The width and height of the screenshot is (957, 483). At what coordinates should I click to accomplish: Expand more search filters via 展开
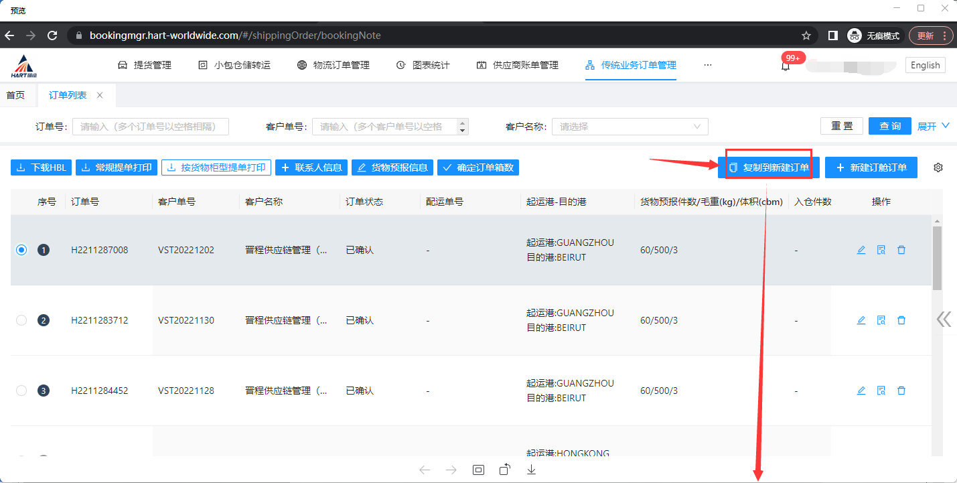click(x=934, y=126)
